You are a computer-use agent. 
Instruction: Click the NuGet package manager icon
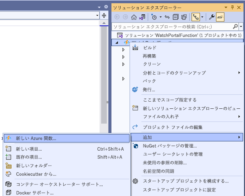pyautogui.click(x=136, y=146)
